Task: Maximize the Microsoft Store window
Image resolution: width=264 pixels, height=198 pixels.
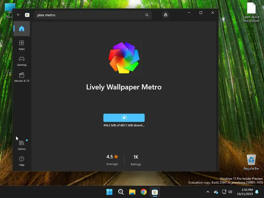Action: point(201,13)
